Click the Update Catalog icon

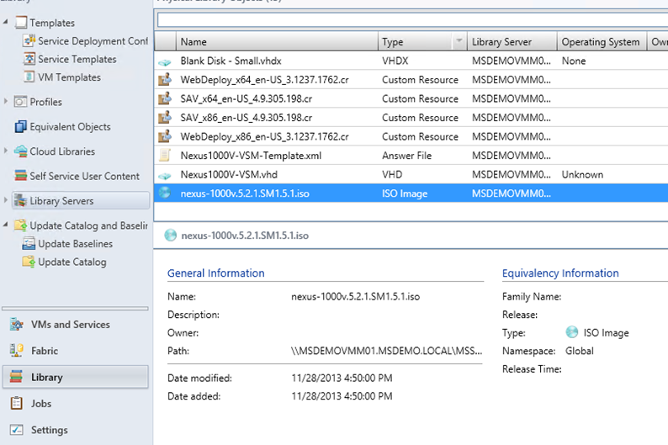[x=29, y=262]
